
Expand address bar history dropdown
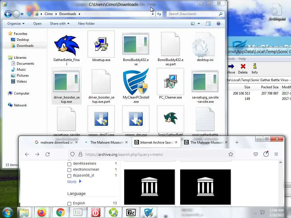point(153,14)
